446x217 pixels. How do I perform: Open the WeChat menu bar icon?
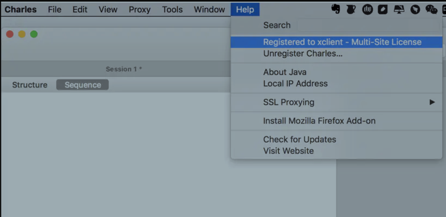point(431,9)
